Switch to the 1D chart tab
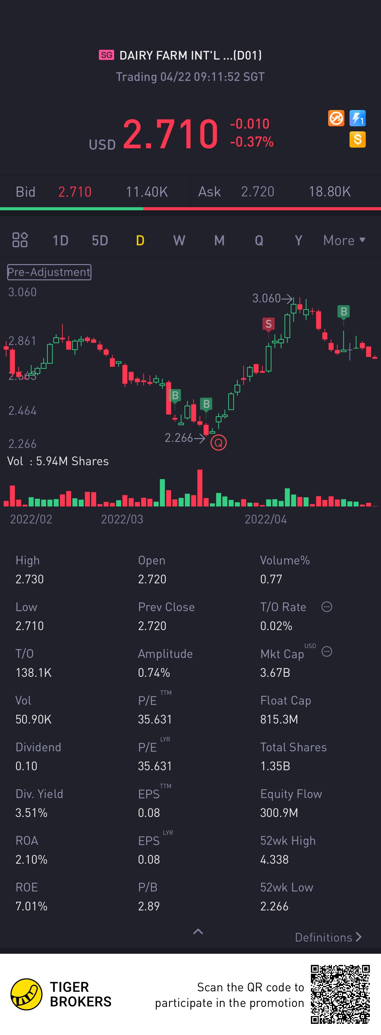 pos(61,240)
